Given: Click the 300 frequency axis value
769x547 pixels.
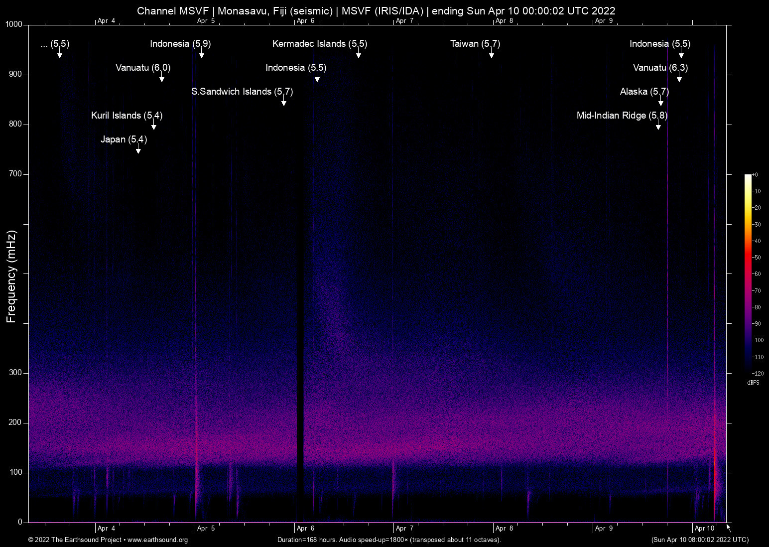Looking at the screenshot, I should (x=15, y=373).
